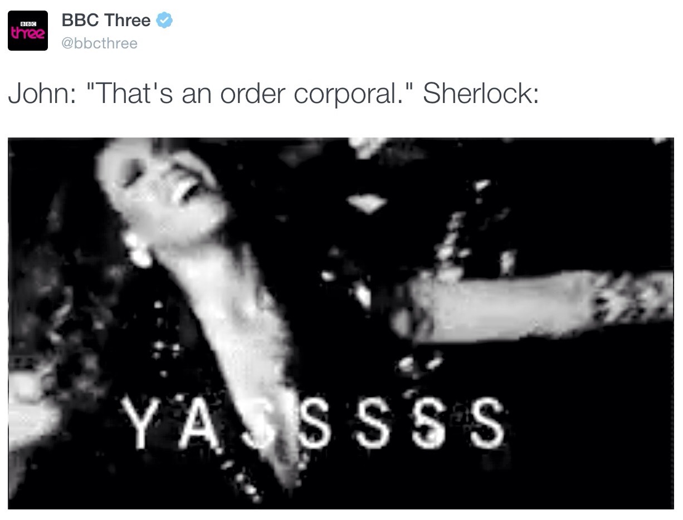Open the black-and-white GIF attachment
The width and height of the screenshot is (683, 520).
[341, 323]
